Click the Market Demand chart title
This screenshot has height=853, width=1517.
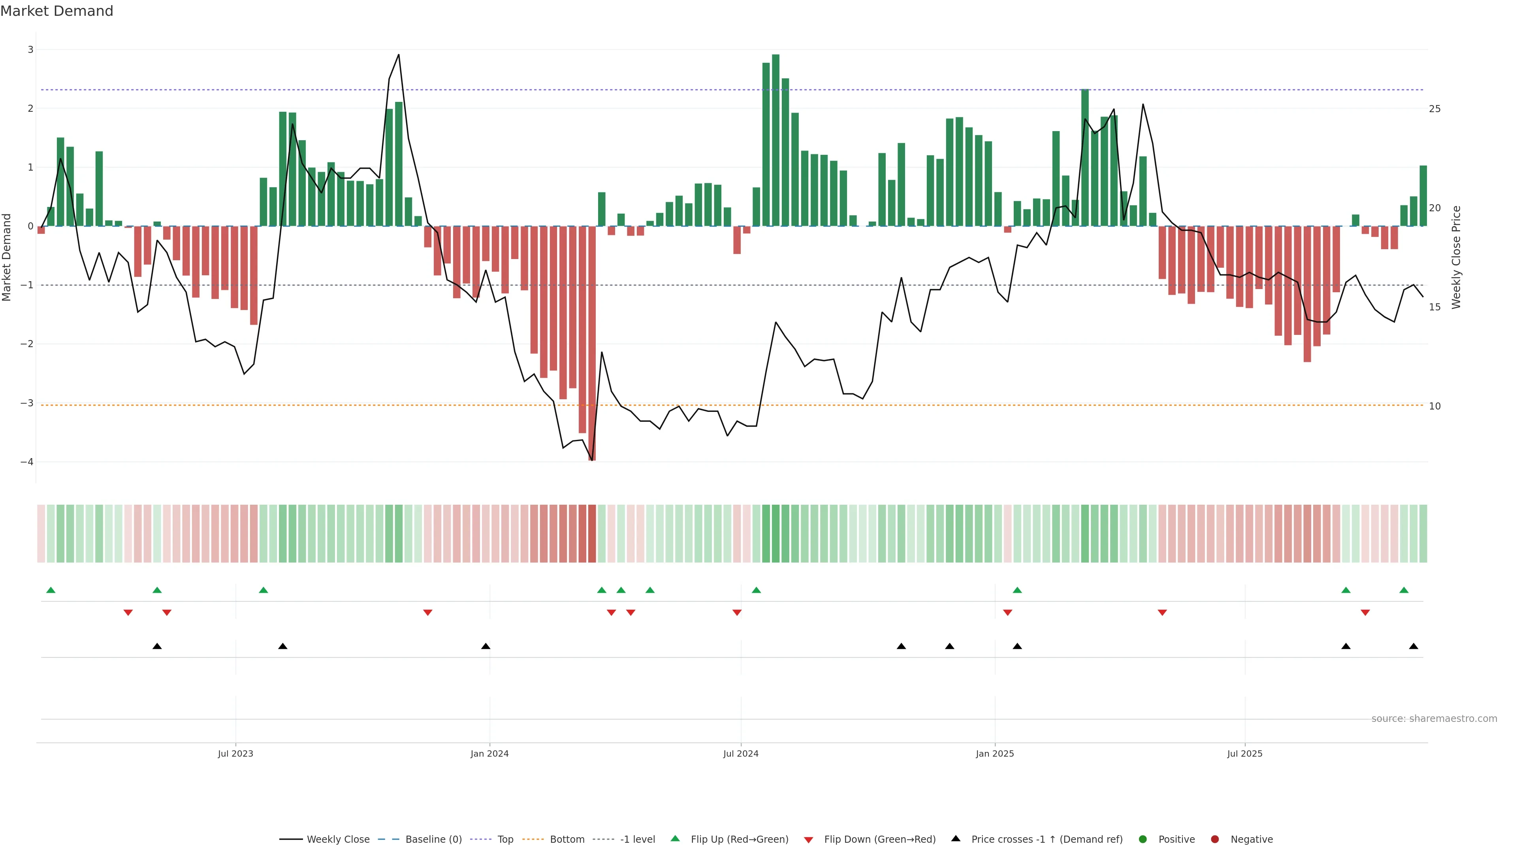pos(56,11)
